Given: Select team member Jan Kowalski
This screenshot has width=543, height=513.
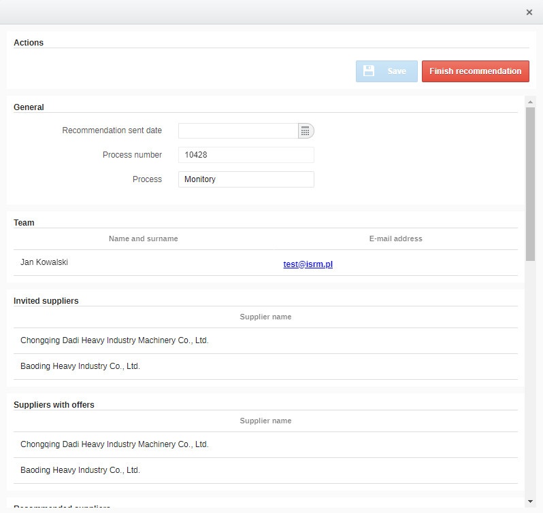Looking at the screenshot, I should [x=44, y=262].
